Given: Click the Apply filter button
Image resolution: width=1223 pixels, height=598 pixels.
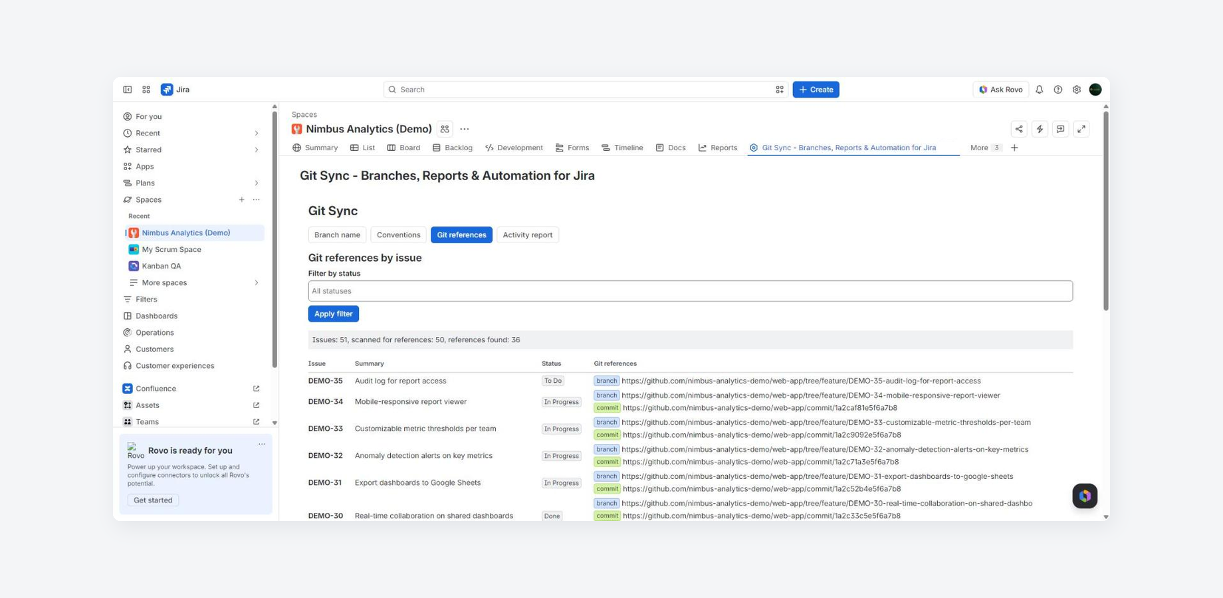Looking at the screenshot, I should point(333,314).
